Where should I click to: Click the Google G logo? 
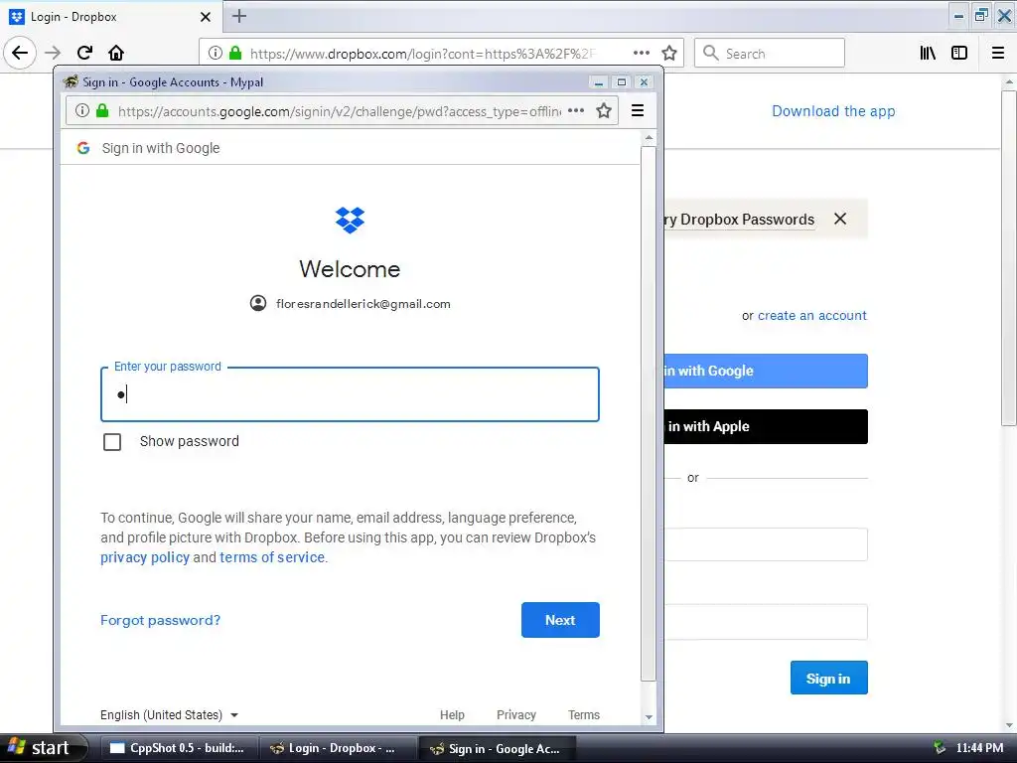[x=83, y=148]
